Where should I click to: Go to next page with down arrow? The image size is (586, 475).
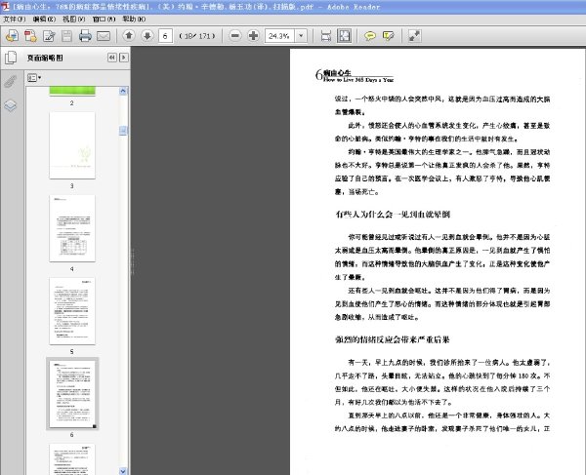[x=147, y=35]
